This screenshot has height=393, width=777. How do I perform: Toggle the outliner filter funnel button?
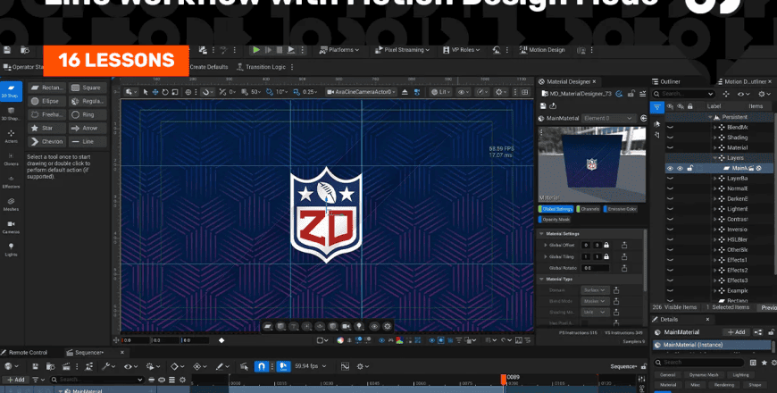pos(657,106)
